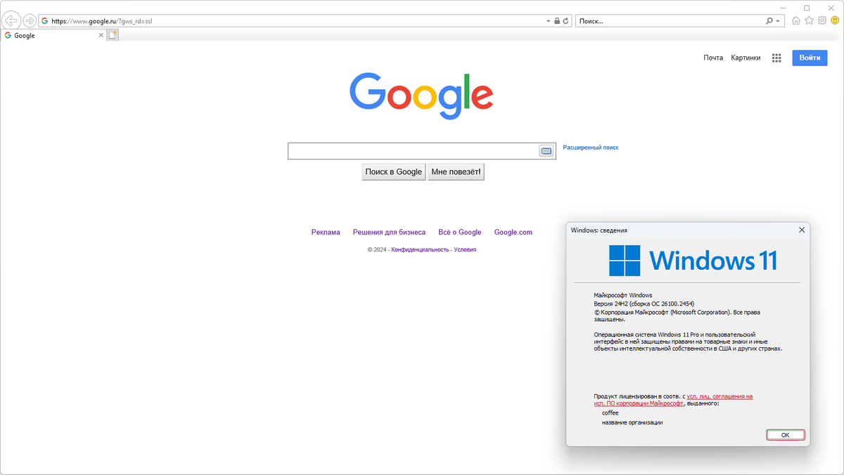Viewport: 844px width, 475px height.
Task: Click the Майкрософт Windows text line
Action: tap(623, 295)
